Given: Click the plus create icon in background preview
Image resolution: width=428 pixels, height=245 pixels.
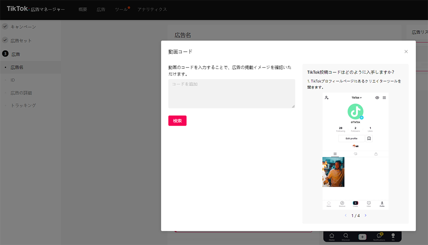Looking at the screenshot, I should 362,237.
